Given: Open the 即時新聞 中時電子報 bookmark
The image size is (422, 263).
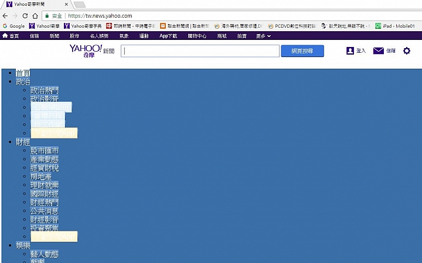Looking at the screenshot, I should 131,26.
